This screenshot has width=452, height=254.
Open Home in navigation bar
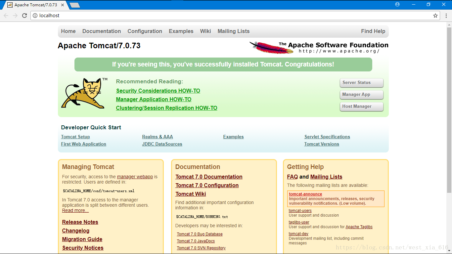click(68, 31)
